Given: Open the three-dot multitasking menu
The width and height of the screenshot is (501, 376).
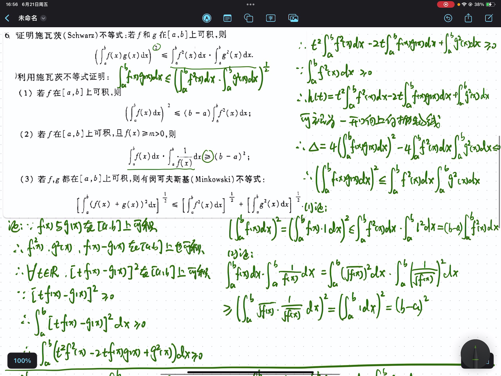Looking at the screenshot, I should click(x=250, y=4).
